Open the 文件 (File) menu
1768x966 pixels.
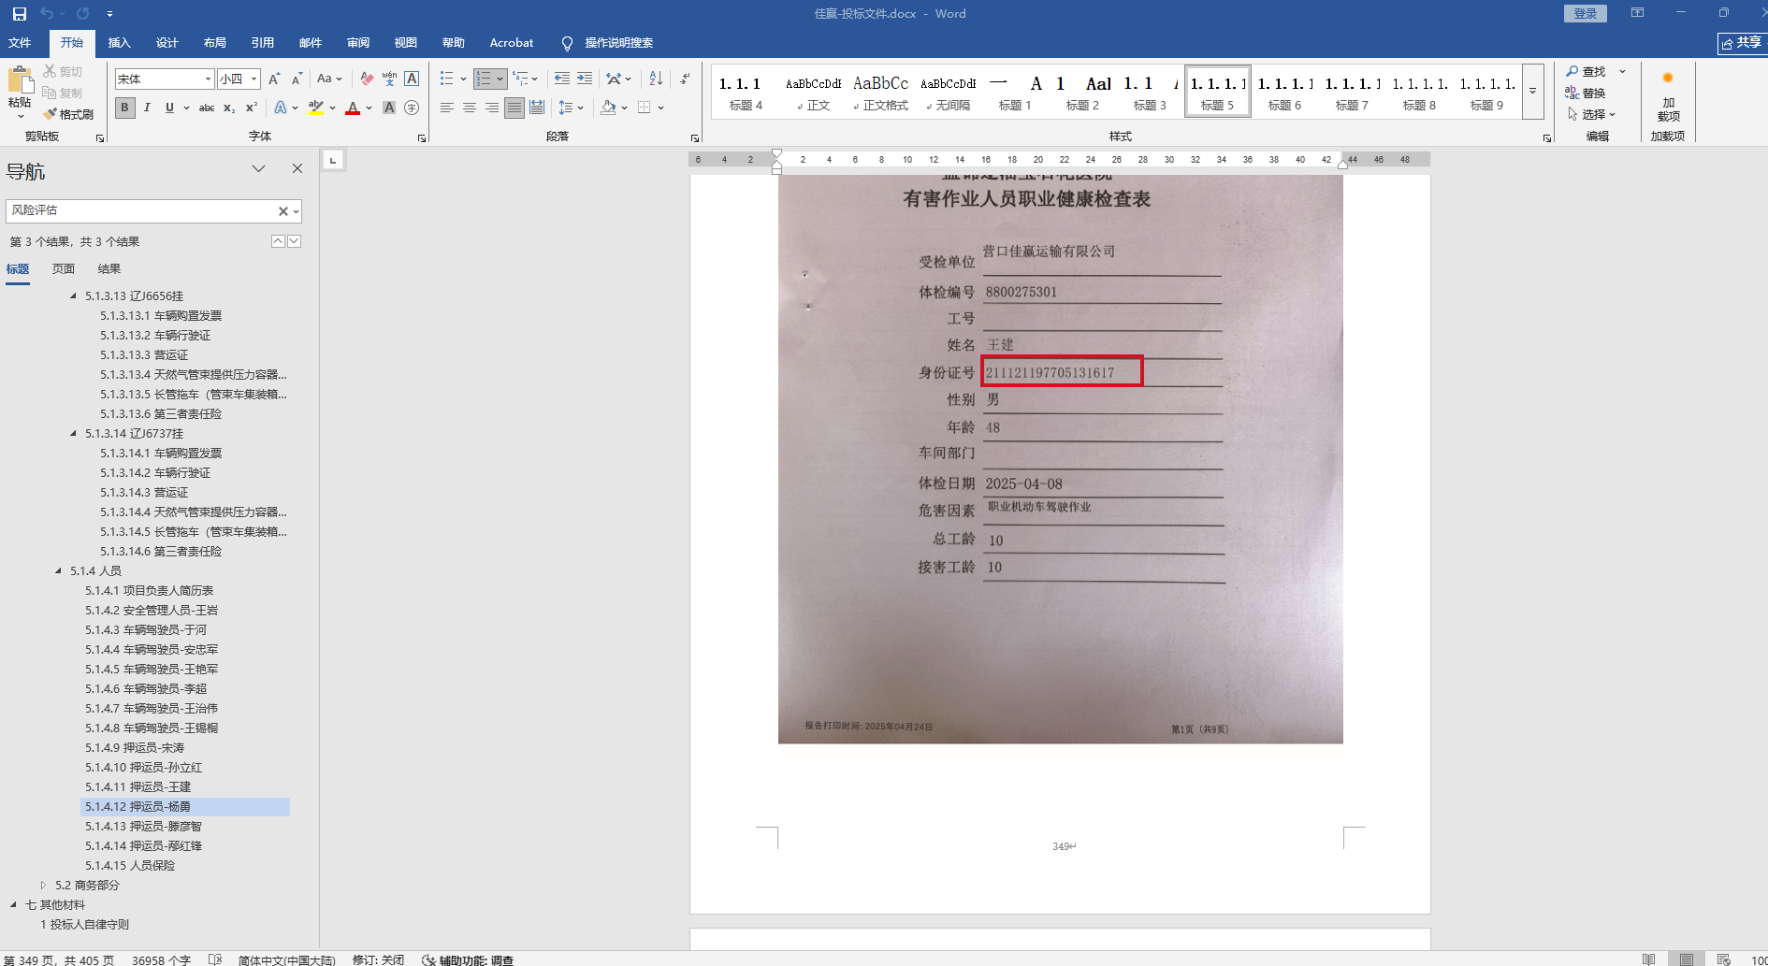(20, 43)
